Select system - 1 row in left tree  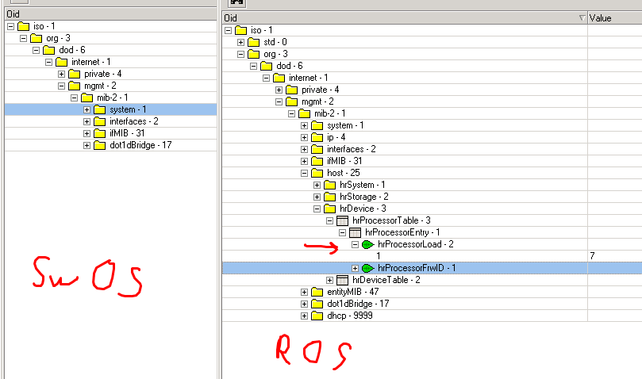click(110, 109)
